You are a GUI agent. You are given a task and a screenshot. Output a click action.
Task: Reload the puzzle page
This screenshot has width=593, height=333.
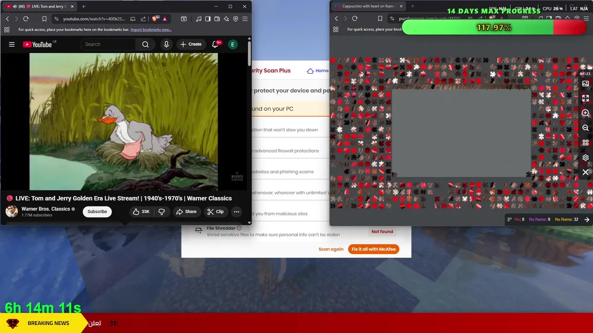point(355,18)
